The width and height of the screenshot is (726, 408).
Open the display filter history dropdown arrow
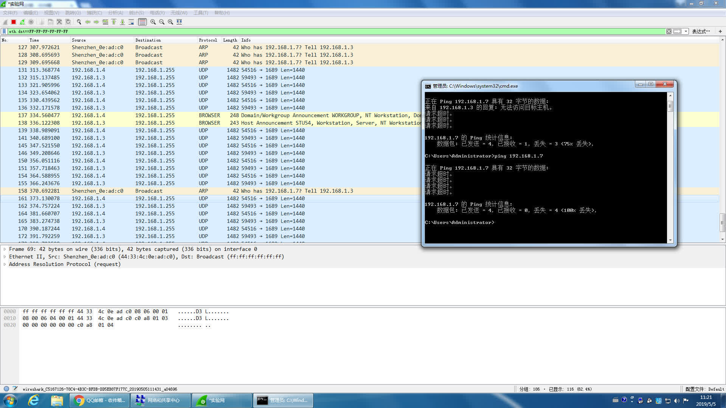pyautogui.click(x=686, y=31)
